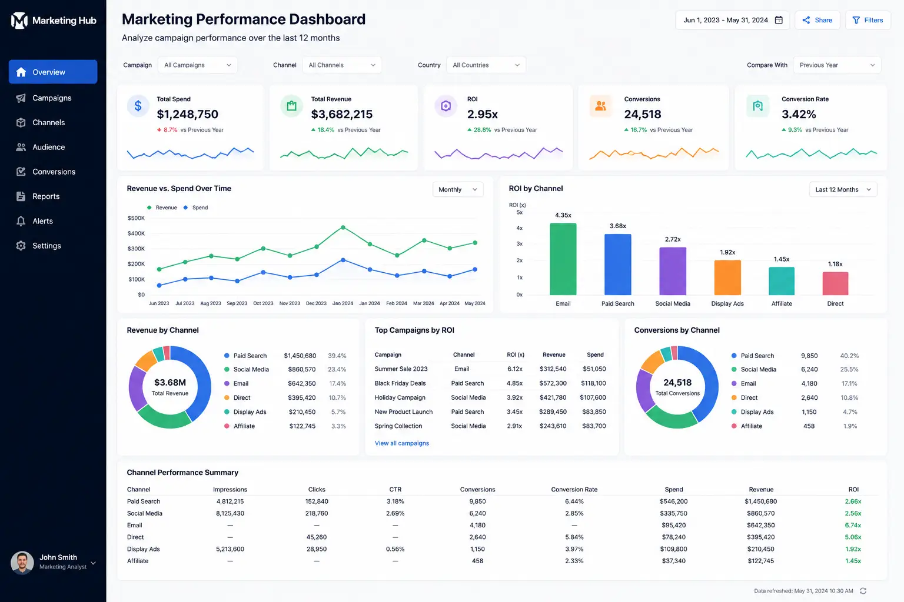This screenshot has height=602, width=904.
Task: Click the Settings gear icon
Action: 21,246
